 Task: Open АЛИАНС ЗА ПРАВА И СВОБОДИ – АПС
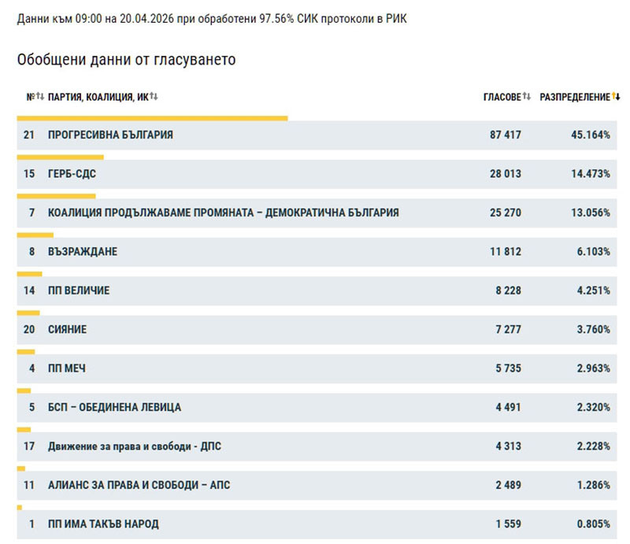pos(139,486)
